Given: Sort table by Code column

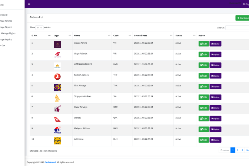Looking at the screenshot, I should click(x=122, y=36).
